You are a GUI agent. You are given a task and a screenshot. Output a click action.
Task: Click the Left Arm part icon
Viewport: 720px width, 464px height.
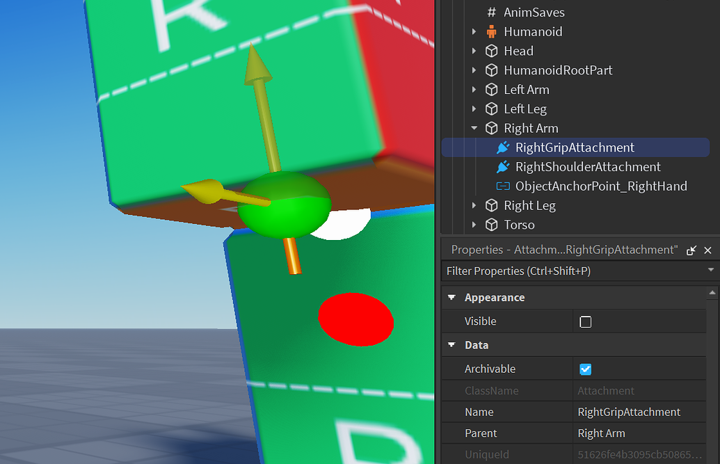[491, 89]
